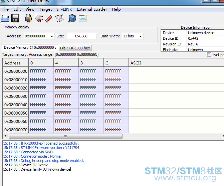Expand the Address dropdown arrow
Viewport: 224px width, 186px height.
click(52, 36)
